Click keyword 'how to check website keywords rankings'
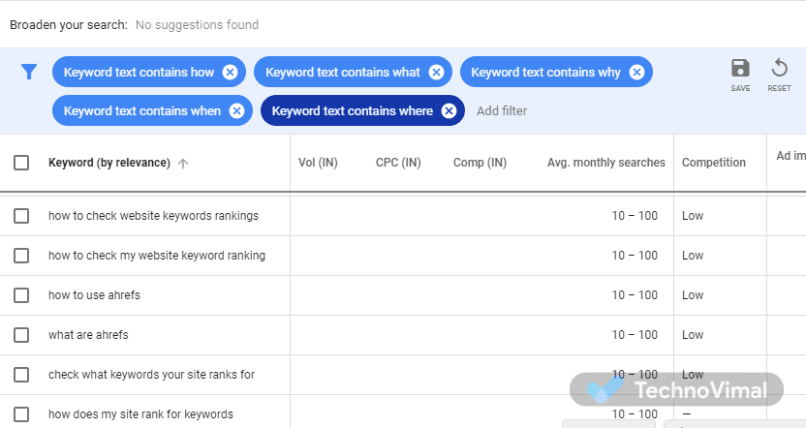The width and height of the screenshot is (806, 428). [153, 216]
